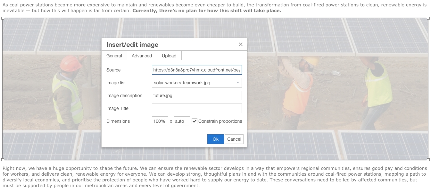Go to the Upload tab

(x=169, y=56)
